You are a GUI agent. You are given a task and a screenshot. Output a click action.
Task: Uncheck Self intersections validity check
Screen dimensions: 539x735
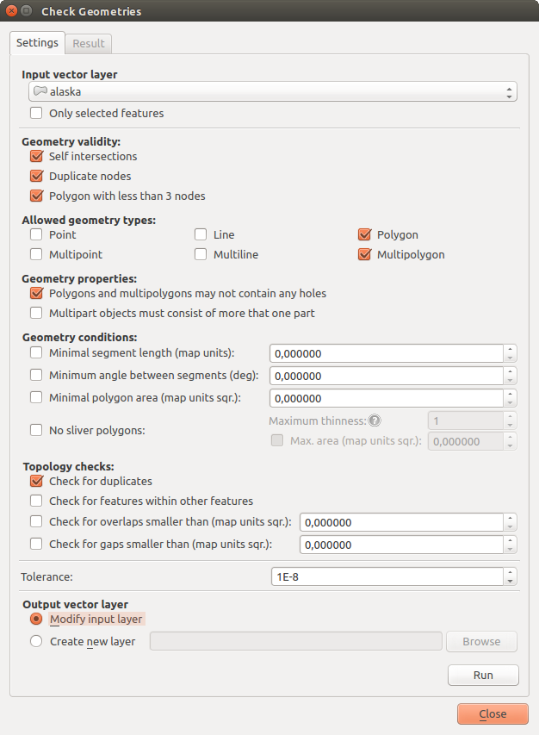click(36, 157)
